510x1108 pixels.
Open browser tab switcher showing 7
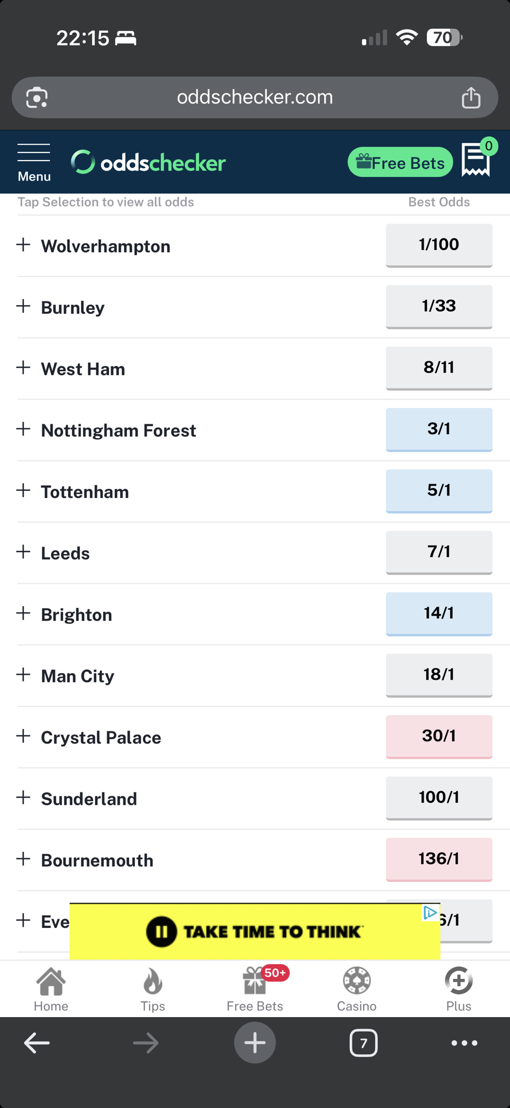tap(363, 1043)
